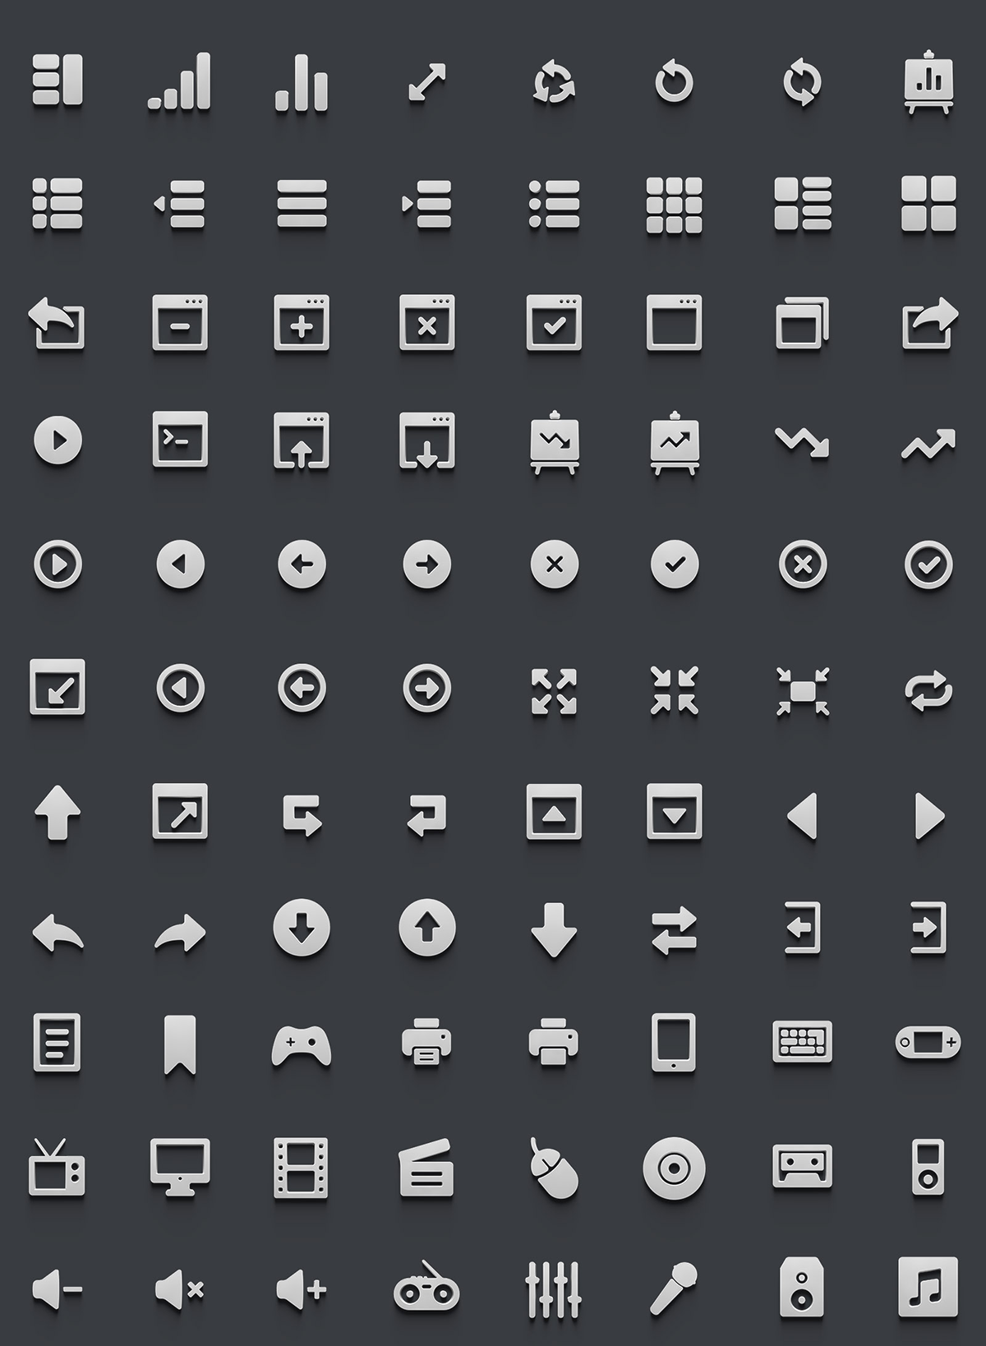The width and height of the screenshot is (986, 1346).
Task: Click the window with plus sign icon
Action: pos(302,322)
